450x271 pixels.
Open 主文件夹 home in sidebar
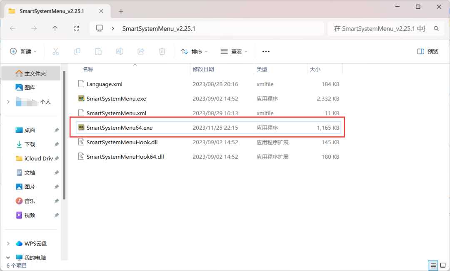31,73
